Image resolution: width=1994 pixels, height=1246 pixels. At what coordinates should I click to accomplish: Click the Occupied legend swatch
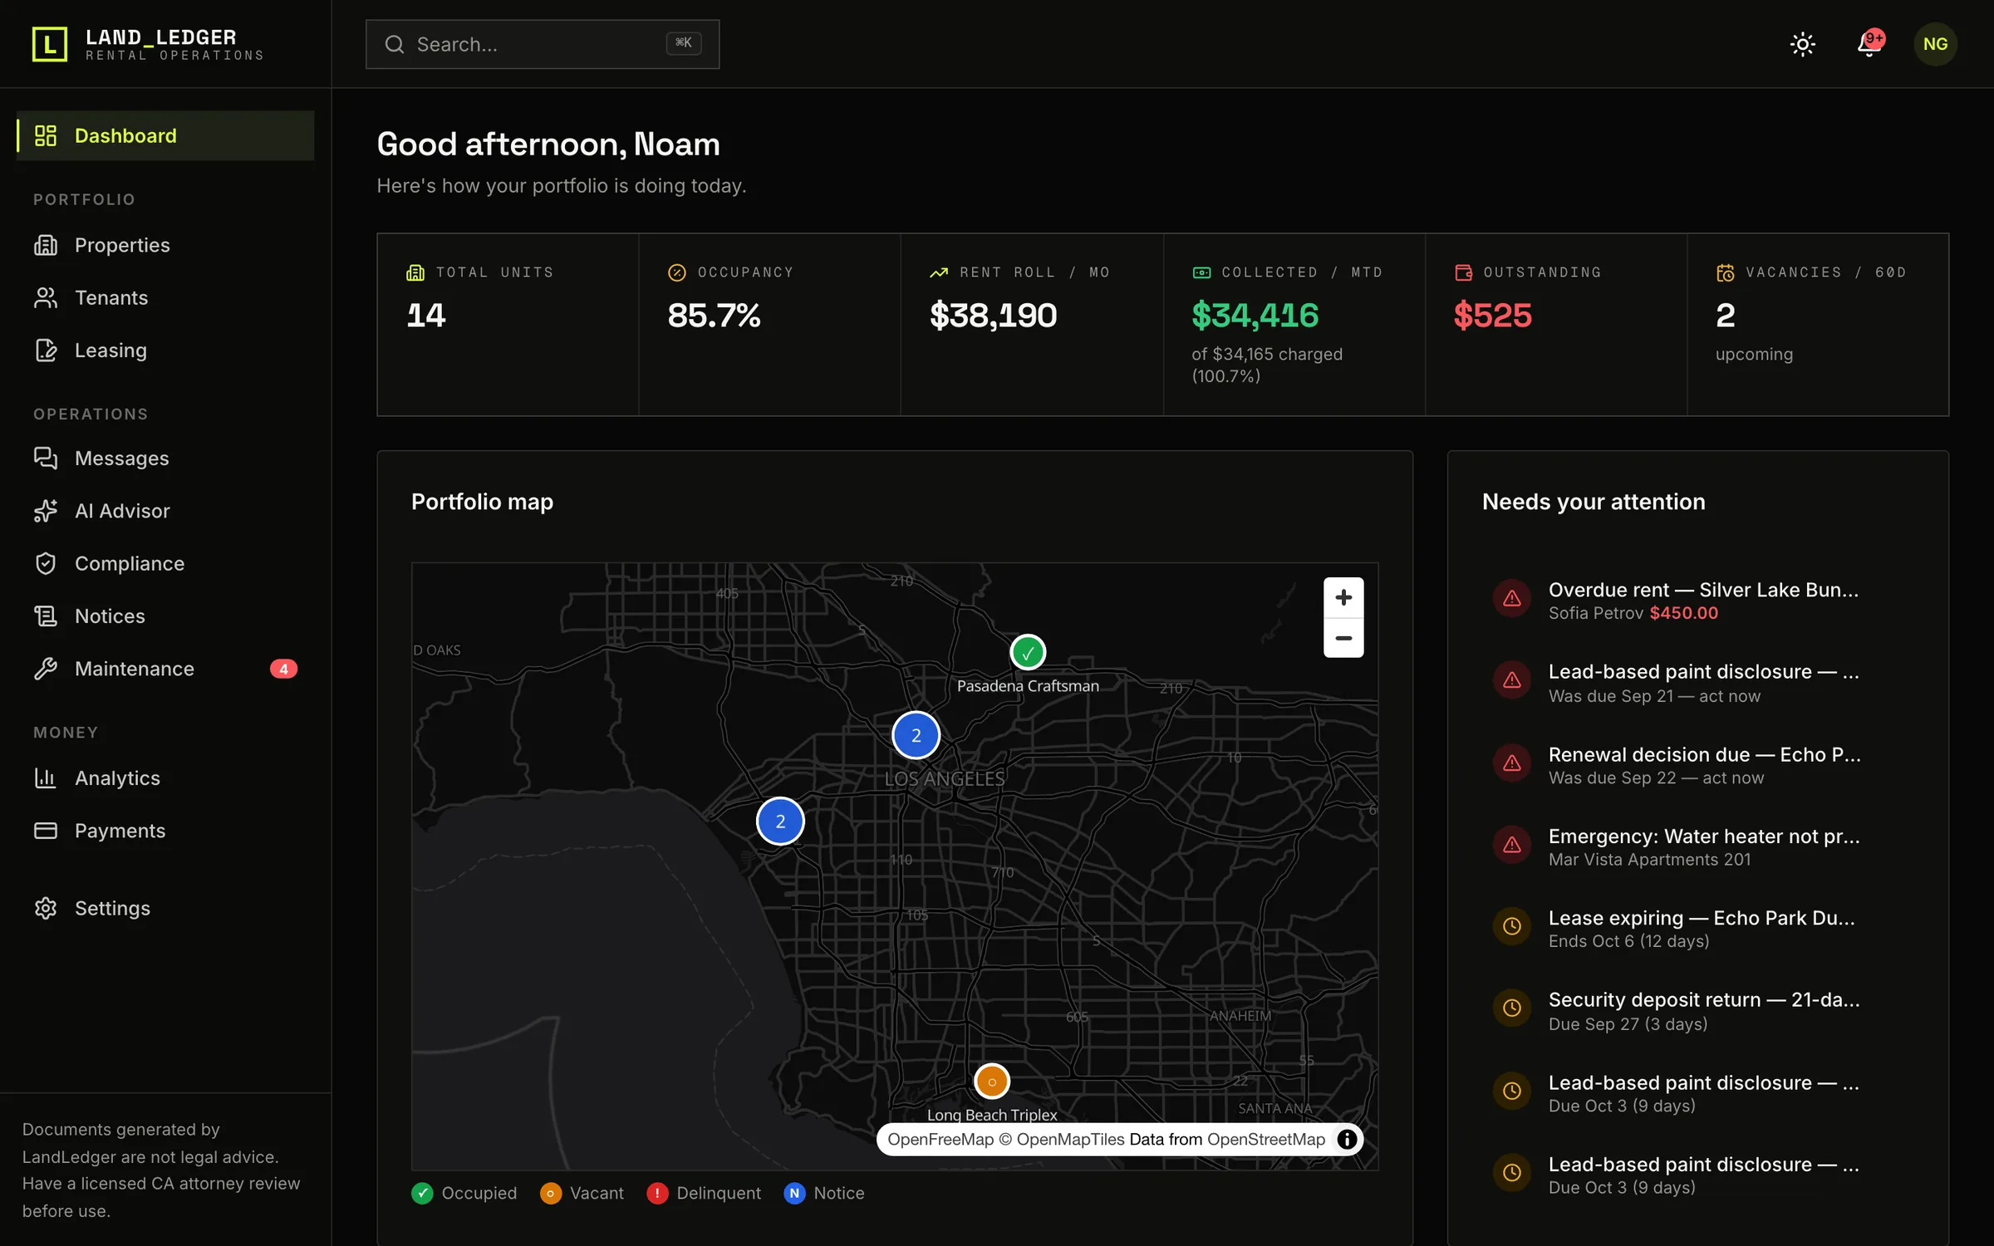[422, 1193]
